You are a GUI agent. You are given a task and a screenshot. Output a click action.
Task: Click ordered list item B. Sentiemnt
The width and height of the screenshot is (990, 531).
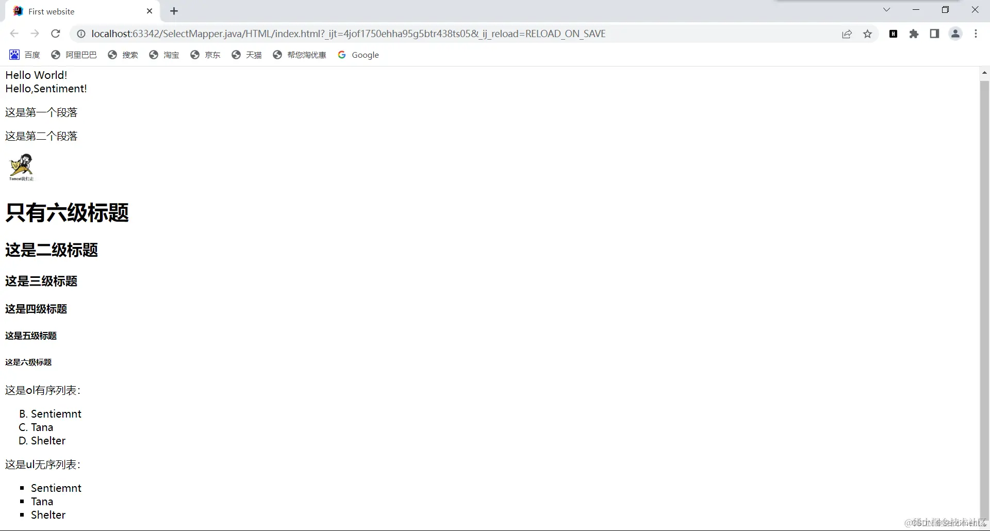coord(50,414)
